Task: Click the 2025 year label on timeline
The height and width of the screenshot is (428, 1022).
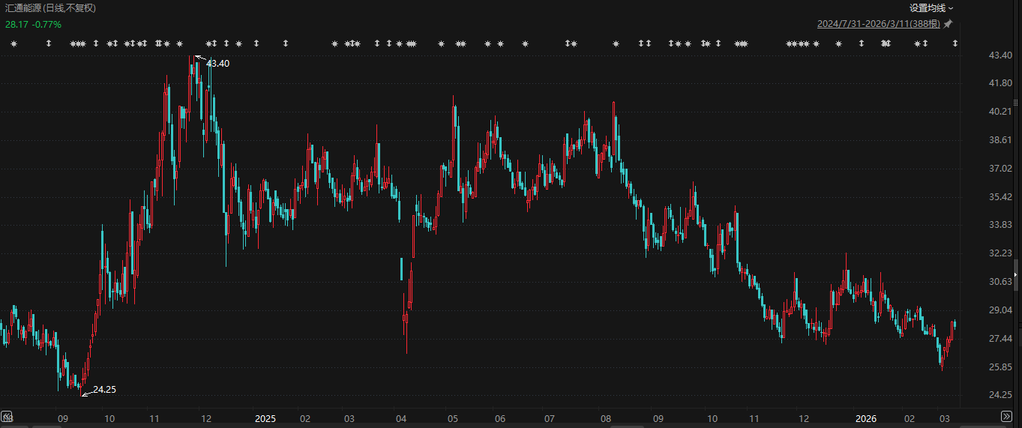Action: (x=265, y=418)
